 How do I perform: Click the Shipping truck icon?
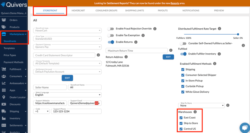(x=4, y=111)
